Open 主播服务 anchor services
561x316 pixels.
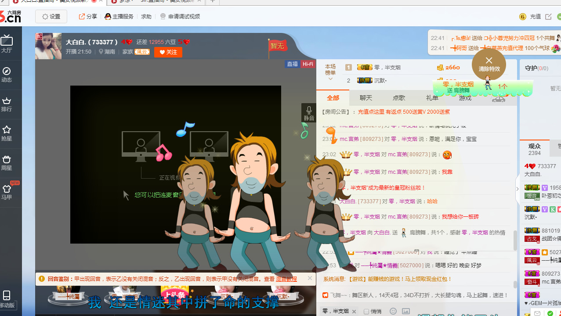(x=119, y=17)
